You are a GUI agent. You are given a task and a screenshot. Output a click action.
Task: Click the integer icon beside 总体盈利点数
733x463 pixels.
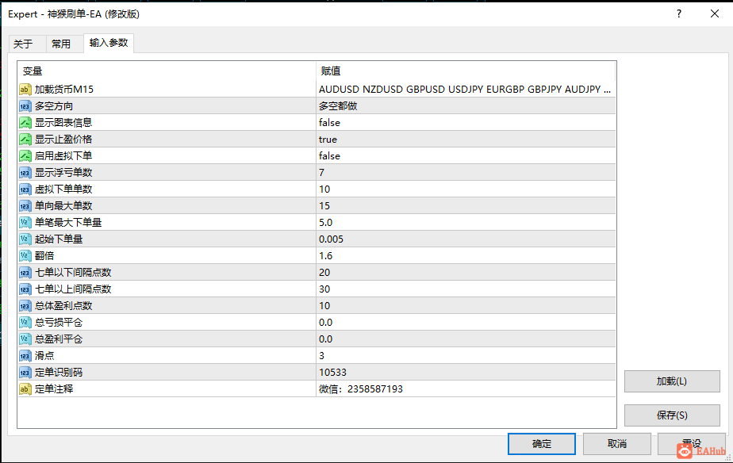click(25, 306)
